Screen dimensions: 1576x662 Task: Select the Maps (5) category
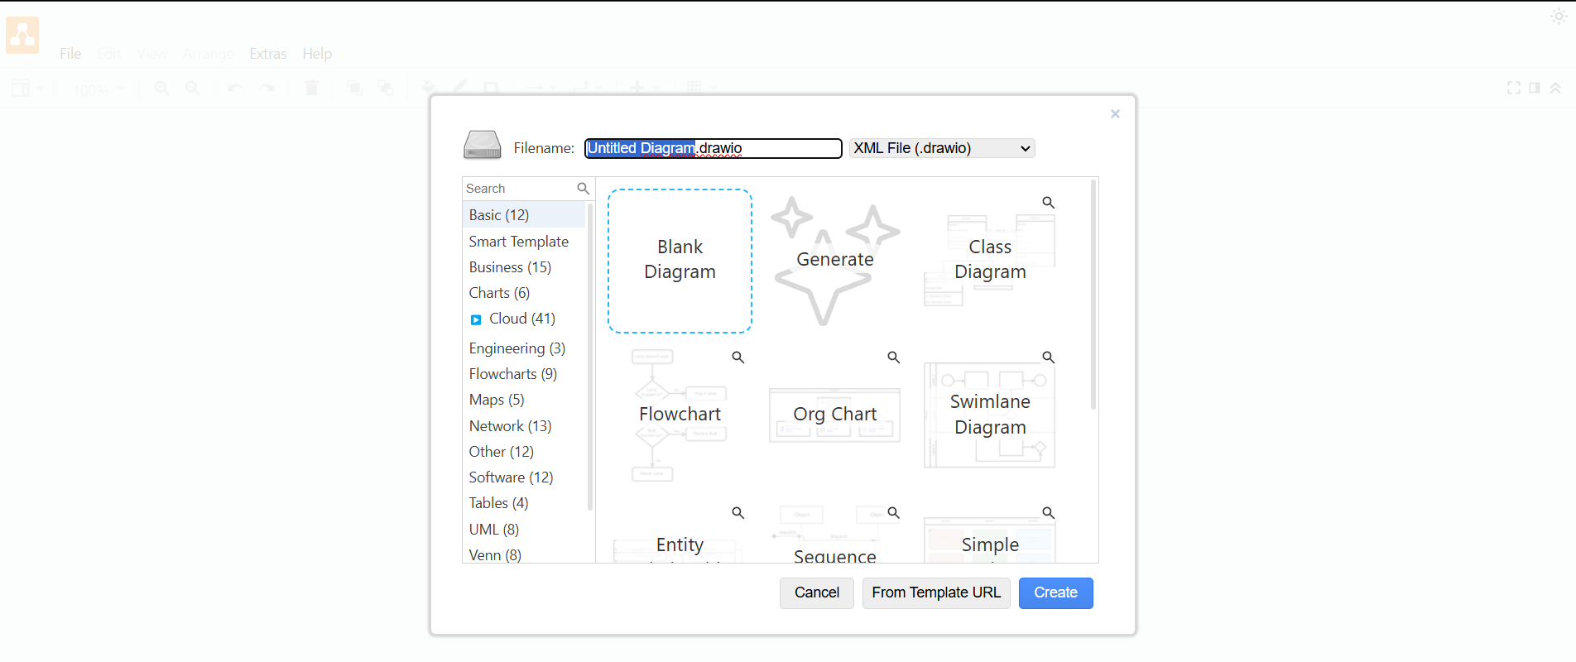pyautogui.click(x=524, y=400)
